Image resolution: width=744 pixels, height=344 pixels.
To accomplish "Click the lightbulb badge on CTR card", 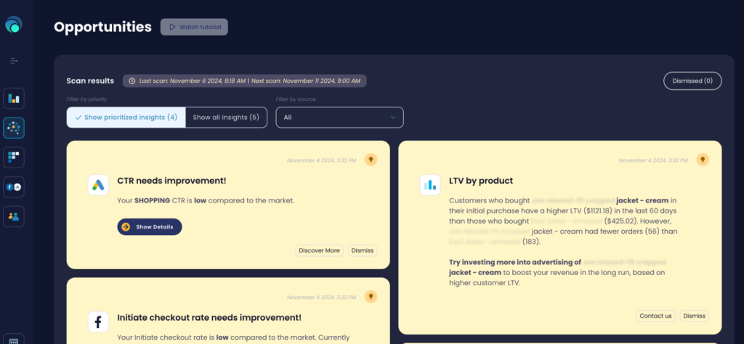I will coord(371,160).
